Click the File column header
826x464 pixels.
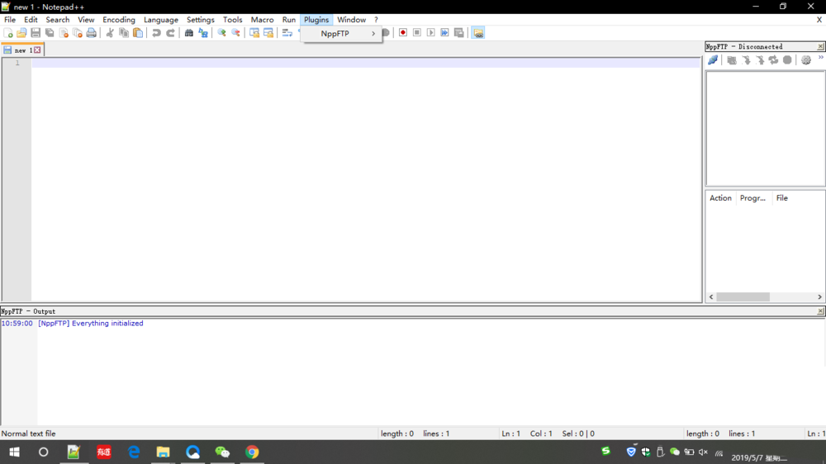[x=781, y=198]
